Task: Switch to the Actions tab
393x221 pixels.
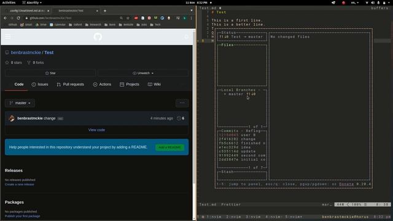Action: (x=102, y=85)
